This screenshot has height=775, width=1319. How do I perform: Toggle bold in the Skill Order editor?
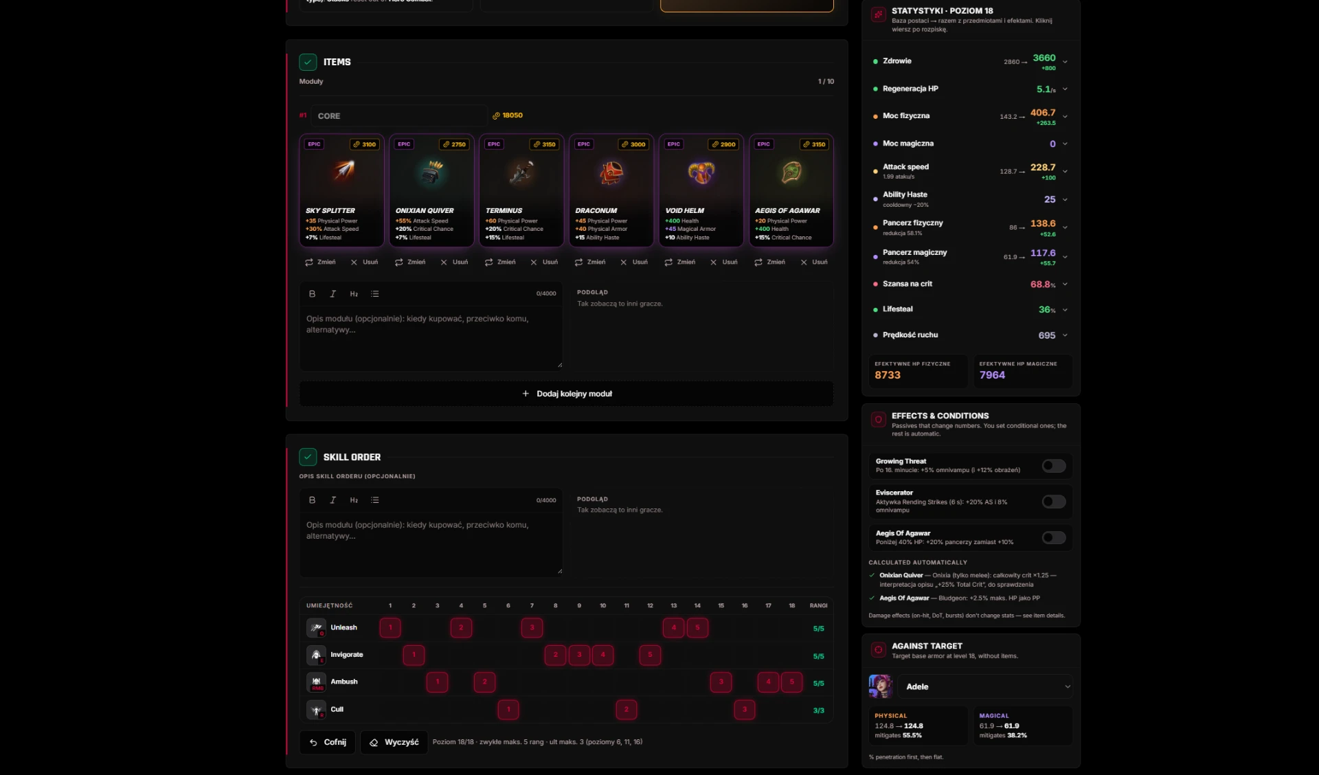312,500
